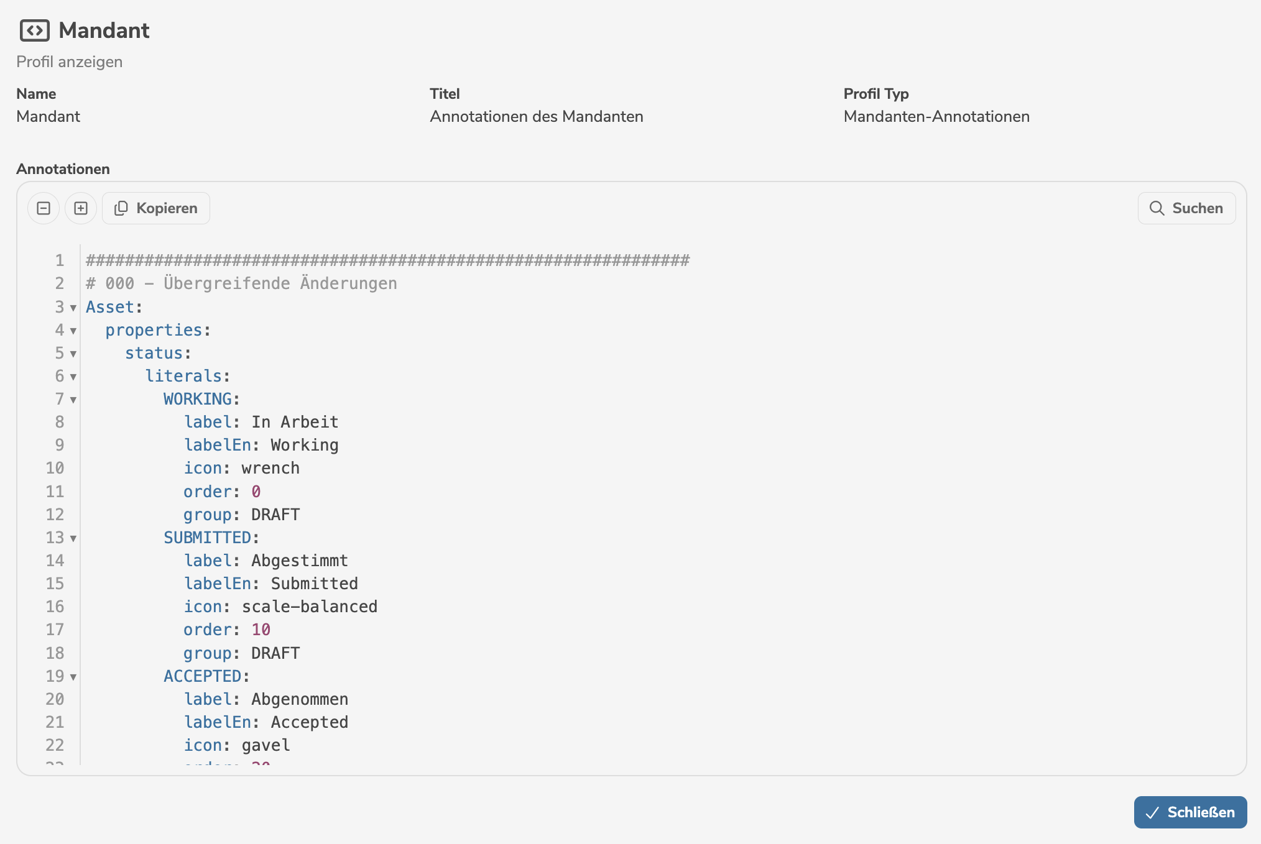The image size is (1261, 844).
Task: Click the collapse all (minus) icon
Action: (x=44, y=208)
